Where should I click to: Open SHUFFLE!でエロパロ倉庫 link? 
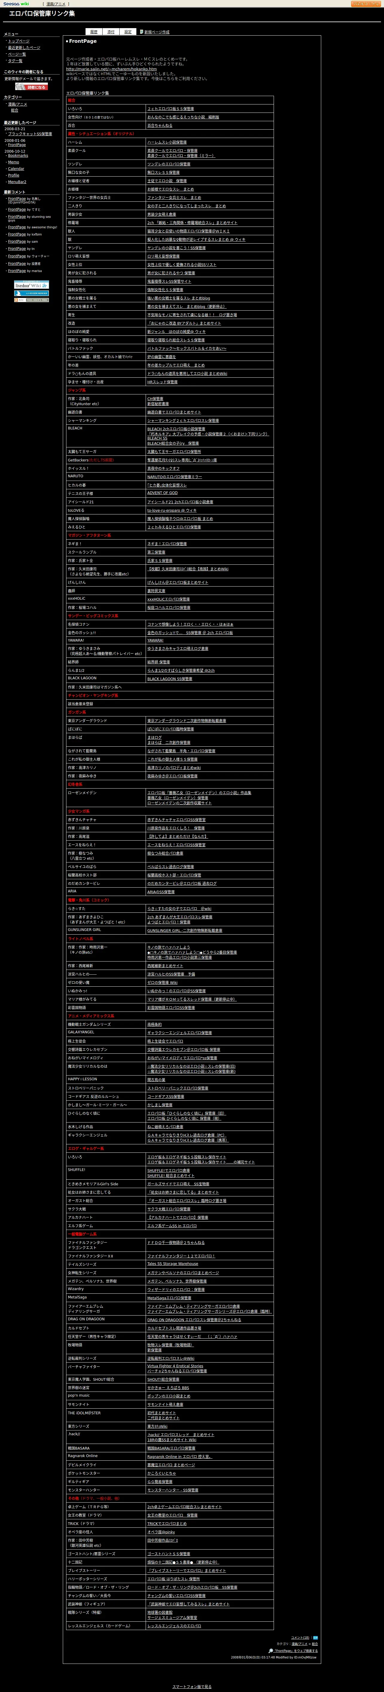[168, 1170]
